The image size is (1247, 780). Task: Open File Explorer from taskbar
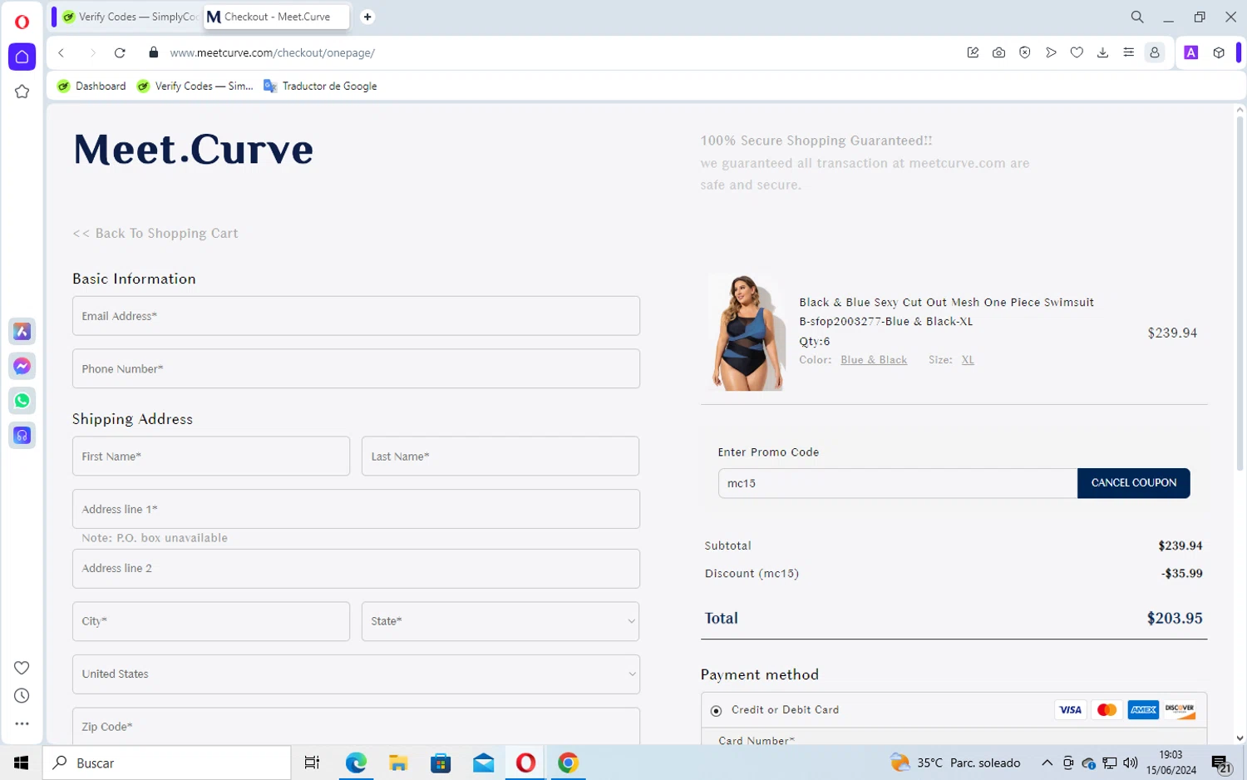[x=398, y=763]
